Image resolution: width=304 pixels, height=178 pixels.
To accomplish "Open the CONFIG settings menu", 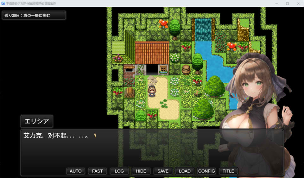I will click(x=206, y=171).
